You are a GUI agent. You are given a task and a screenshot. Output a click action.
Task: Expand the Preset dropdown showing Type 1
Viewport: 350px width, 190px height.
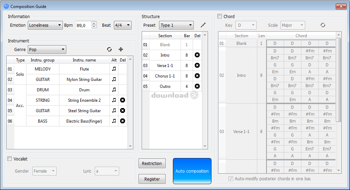pos(176,25)
